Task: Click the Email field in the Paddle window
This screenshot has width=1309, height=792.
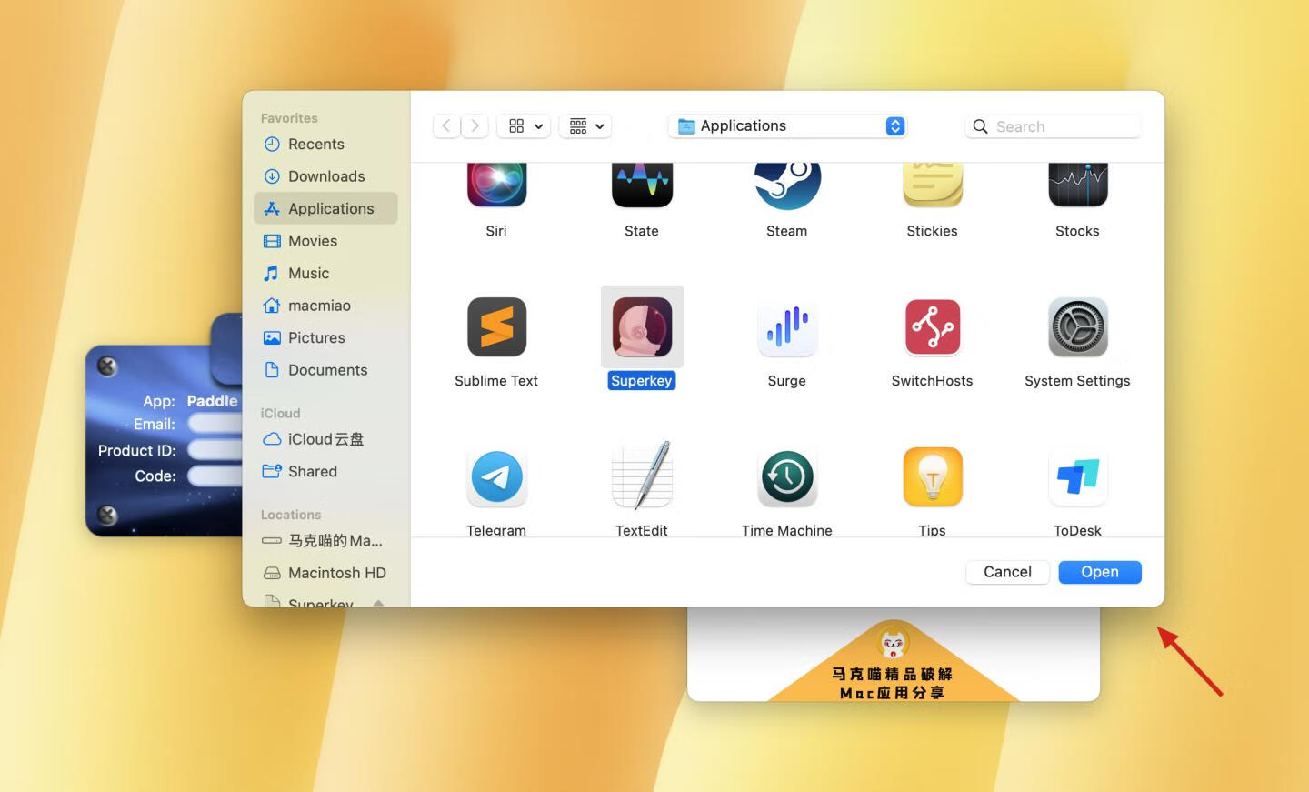Action: pyautogui.click(x=215, y=424)
